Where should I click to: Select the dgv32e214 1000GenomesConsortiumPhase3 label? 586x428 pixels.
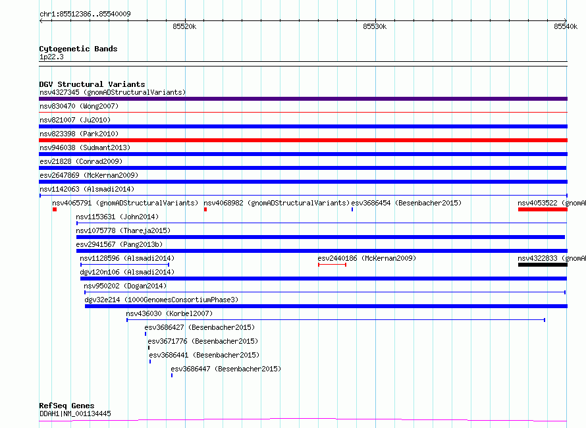[x=161, y=300]
